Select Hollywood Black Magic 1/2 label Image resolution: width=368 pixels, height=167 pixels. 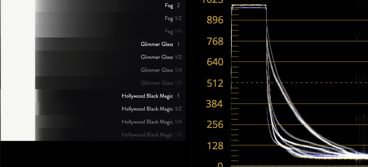tap(151, 109)
